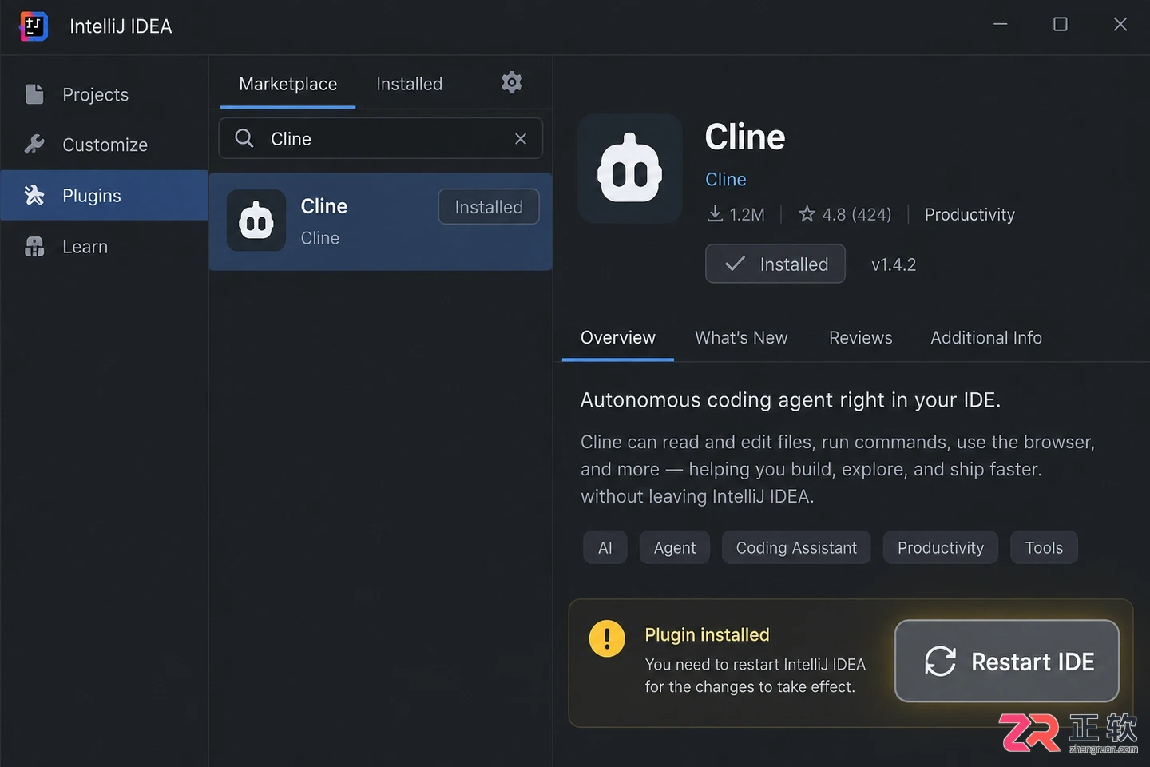This screenshot has width=1150, height=767.
Task: Open Customize in the sidebar
Action: pos(105,145)
